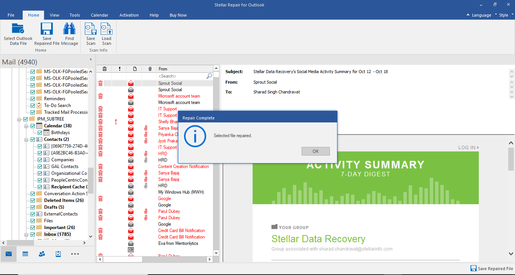The image size is (515, 275).
Task: Click the message list horizontal scrollbar thumb
Action: point(123,259)
